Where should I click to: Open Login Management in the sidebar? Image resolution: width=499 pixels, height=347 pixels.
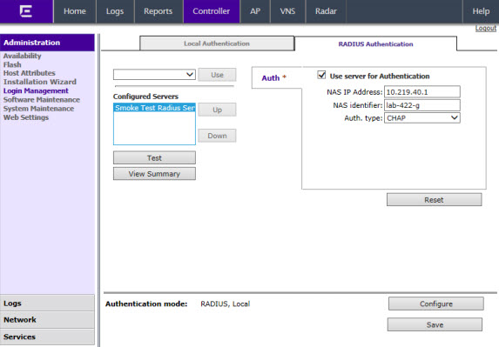36,90
